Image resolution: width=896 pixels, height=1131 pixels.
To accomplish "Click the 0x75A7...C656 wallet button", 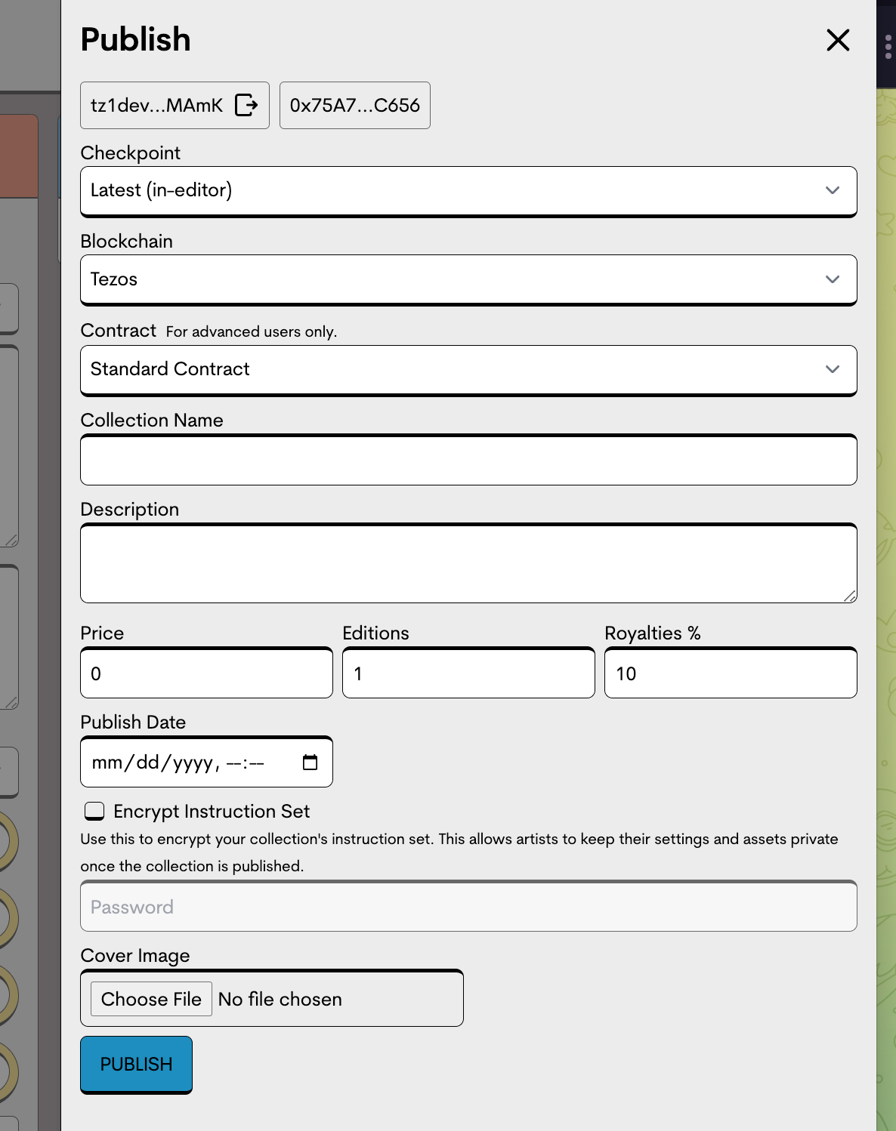I will 355,105.
